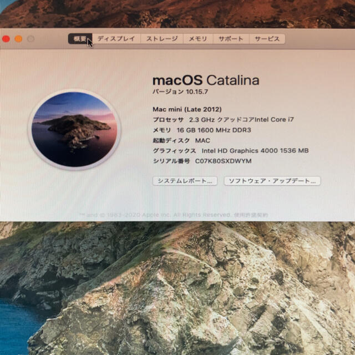355x355 pixels.
Task: Switch to the メモリ tab
Action: pos(198,39)
